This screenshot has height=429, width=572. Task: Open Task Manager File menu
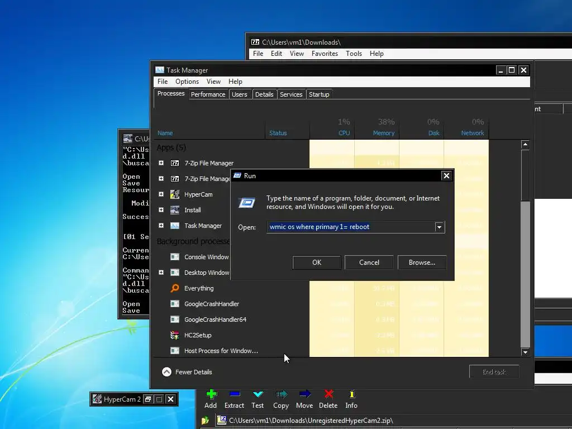163,82
